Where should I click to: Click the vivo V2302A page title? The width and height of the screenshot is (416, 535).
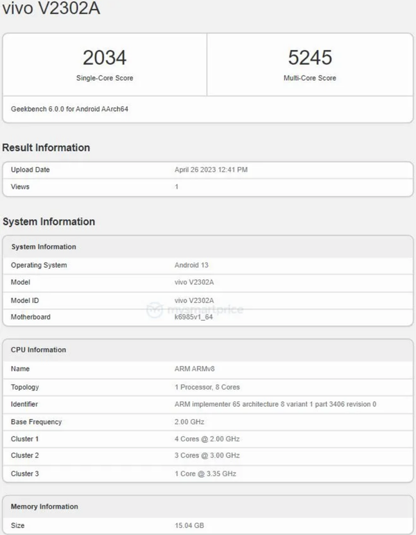(x=46, y=12)
